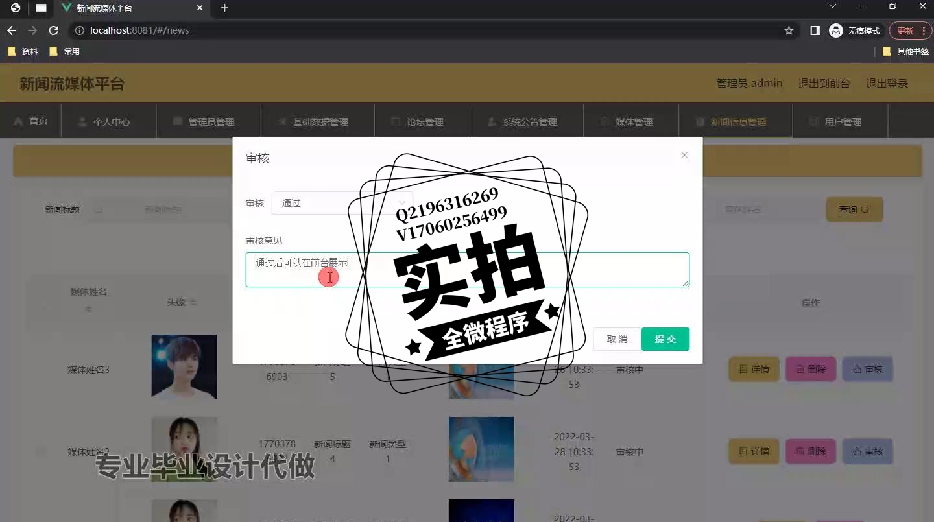This screenshot has height=522, width=934.
Task: Open the tab search chevron
Action: pyautogui.click(x=833, y=6)
